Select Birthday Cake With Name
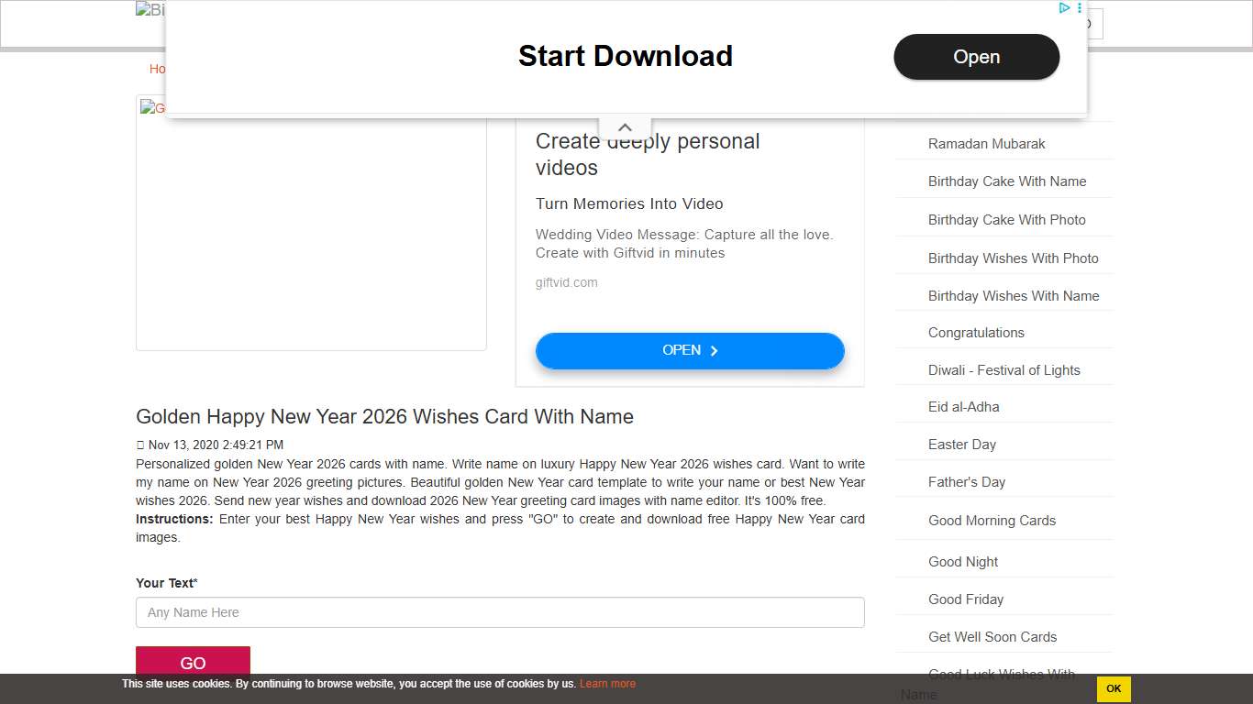 (x=1006, y=181)
